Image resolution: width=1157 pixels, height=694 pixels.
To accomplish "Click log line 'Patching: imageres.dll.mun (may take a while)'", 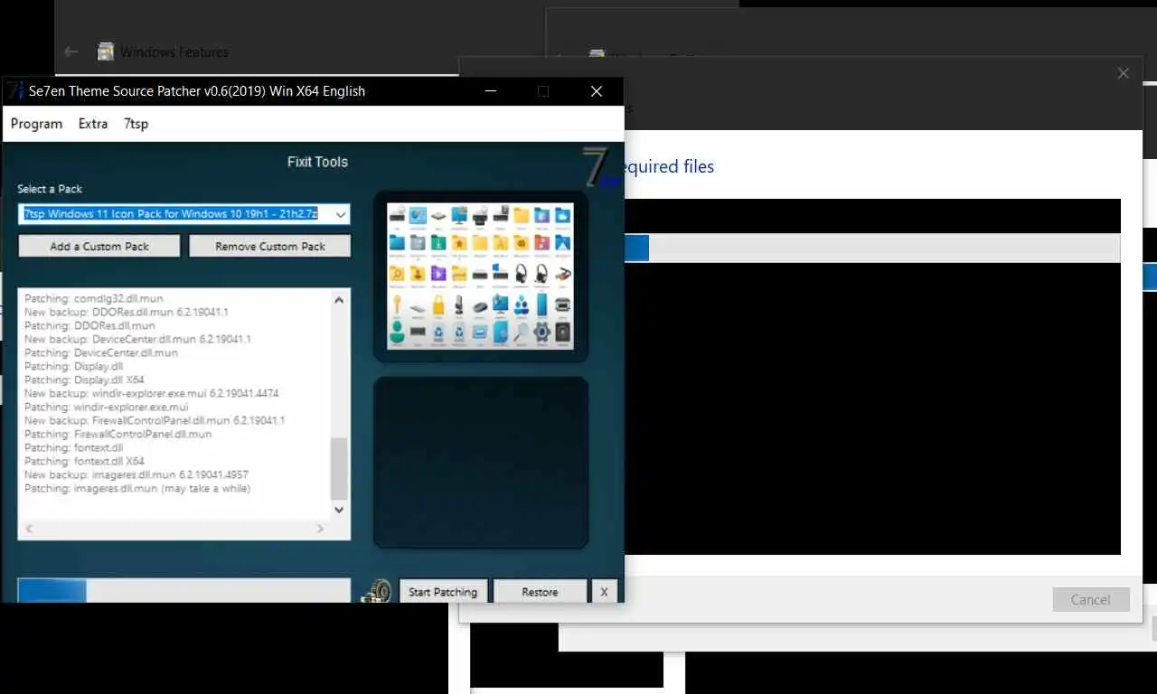I will click(x=137, y=488).
